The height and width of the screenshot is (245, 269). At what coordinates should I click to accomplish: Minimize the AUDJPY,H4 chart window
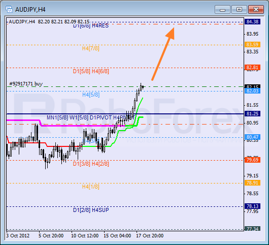[222, 9]
